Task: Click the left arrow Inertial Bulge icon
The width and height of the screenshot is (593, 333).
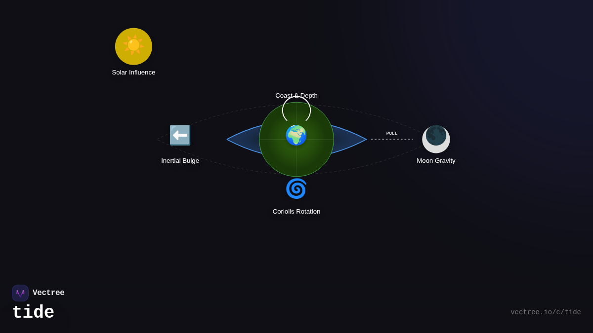Action: click(x=180, y=135)
